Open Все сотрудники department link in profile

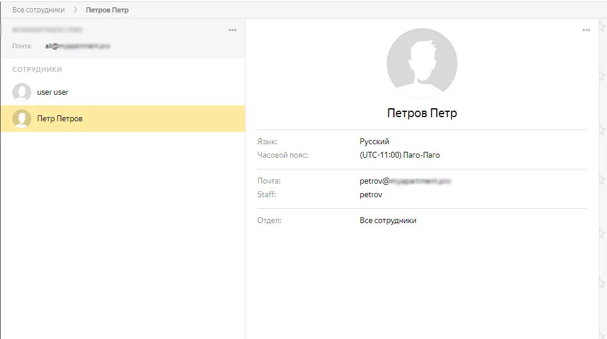click(388, 220)
